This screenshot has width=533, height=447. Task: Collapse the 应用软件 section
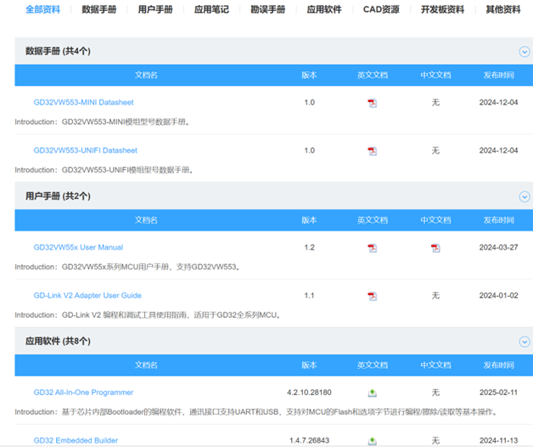pos(524,342)
